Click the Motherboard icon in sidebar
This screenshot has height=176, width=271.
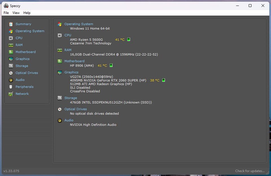[x=11, y=52]
